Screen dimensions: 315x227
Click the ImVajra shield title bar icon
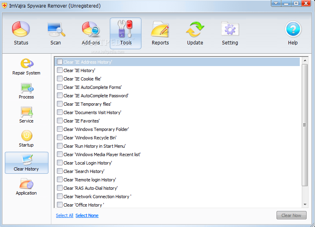[4, 6]
